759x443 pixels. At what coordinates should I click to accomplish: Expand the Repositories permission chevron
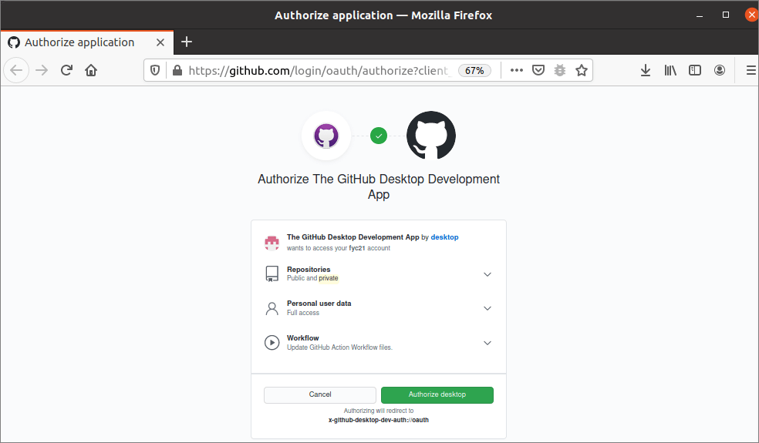[487, 274]
